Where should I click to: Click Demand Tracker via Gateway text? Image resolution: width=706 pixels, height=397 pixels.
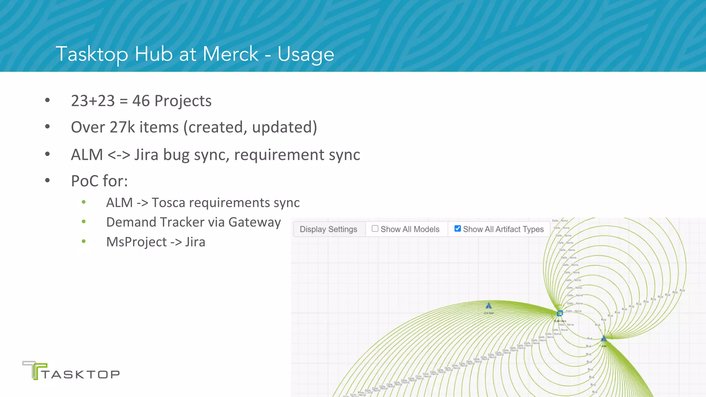[x=193, y=222]
